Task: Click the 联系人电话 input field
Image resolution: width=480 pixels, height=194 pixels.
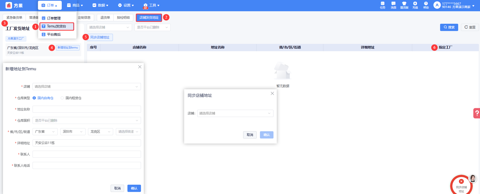Action: tap(87, 165)
